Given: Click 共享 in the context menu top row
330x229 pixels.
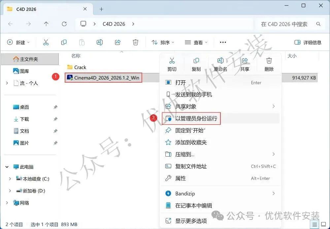Looking at the screenshot, I should [245, 64].
